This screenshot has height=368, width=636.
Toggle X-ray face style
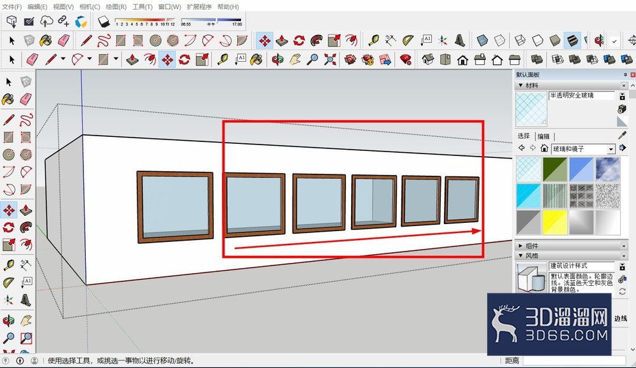tap(482, 40)
